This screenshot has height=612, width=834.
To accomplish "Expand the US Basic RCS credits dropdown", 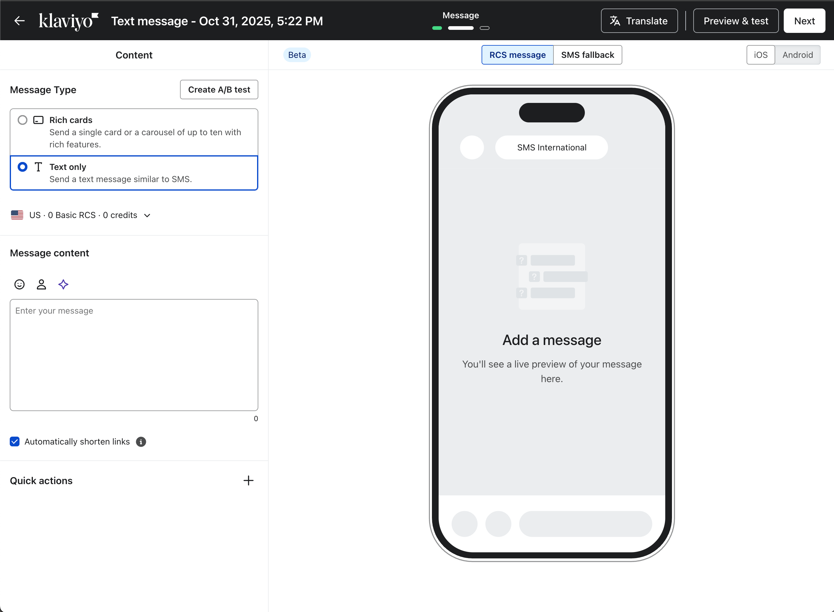I will click(147, 215).
